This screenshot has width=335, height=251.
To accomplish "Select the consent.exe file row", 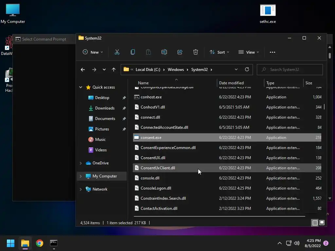I will 227,138.
